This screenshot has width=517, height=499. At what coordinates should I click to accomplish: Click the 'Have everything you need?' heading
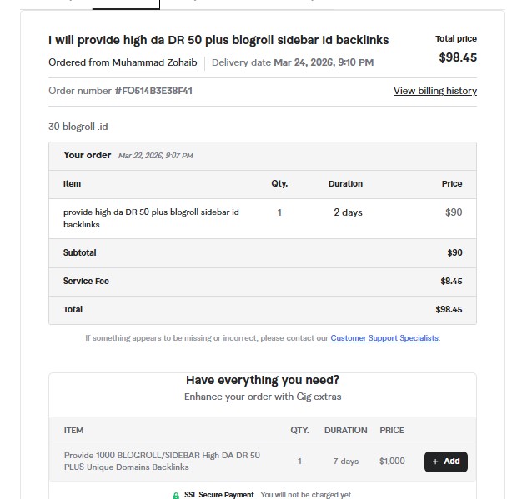click(262, 381)
